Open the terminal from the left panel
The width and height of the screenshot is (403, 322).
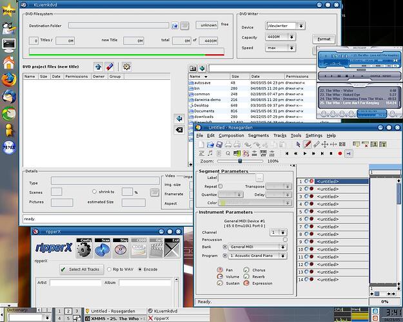9,44
